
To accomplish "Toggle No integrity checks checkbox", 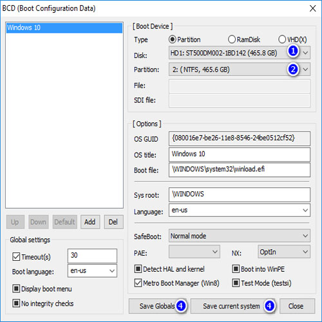I will (x=16, y=303).
